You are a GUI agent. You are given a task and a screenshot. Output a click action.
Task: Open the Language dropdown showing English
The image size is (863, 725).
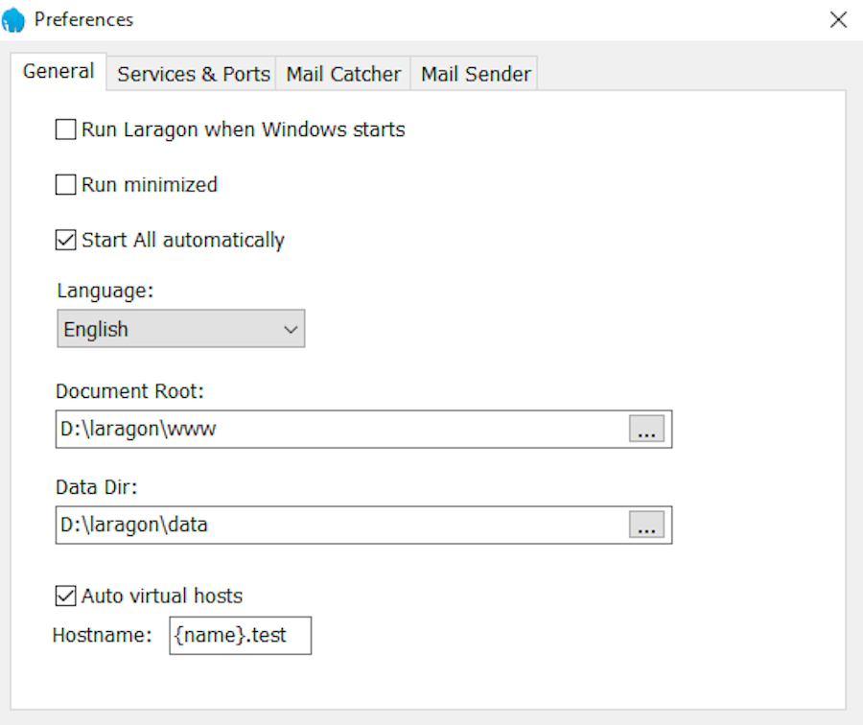(181, 329)
